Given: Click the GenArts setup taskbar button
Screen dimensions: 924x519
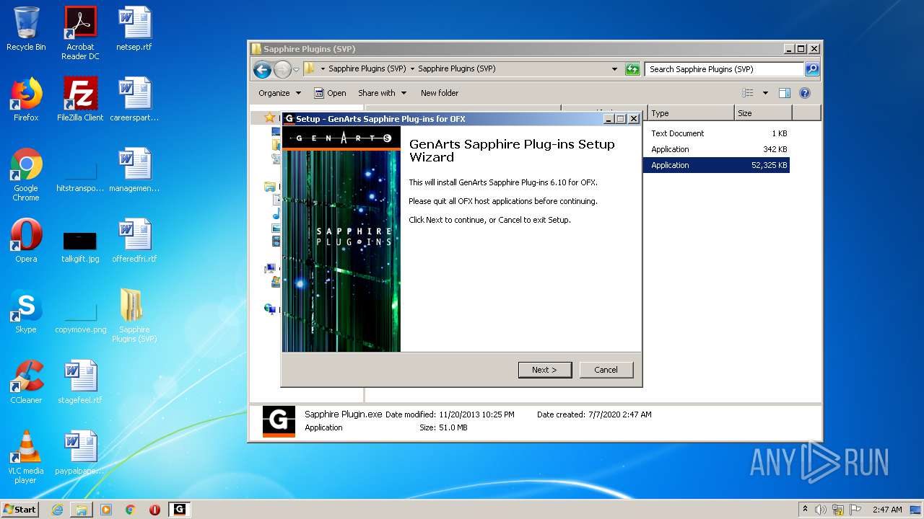Looking at the screenshot, I should tap(180, 510).
